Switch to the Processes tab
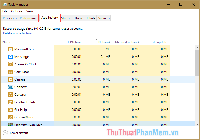The height and width of the screenshot is (140, 200). tap(9, 18)
